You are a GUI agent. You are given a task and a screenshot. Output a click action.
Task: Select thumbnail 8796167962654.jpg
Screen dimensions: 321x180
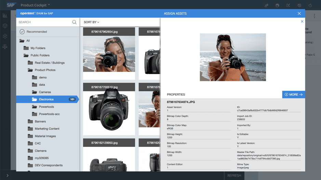109,54
